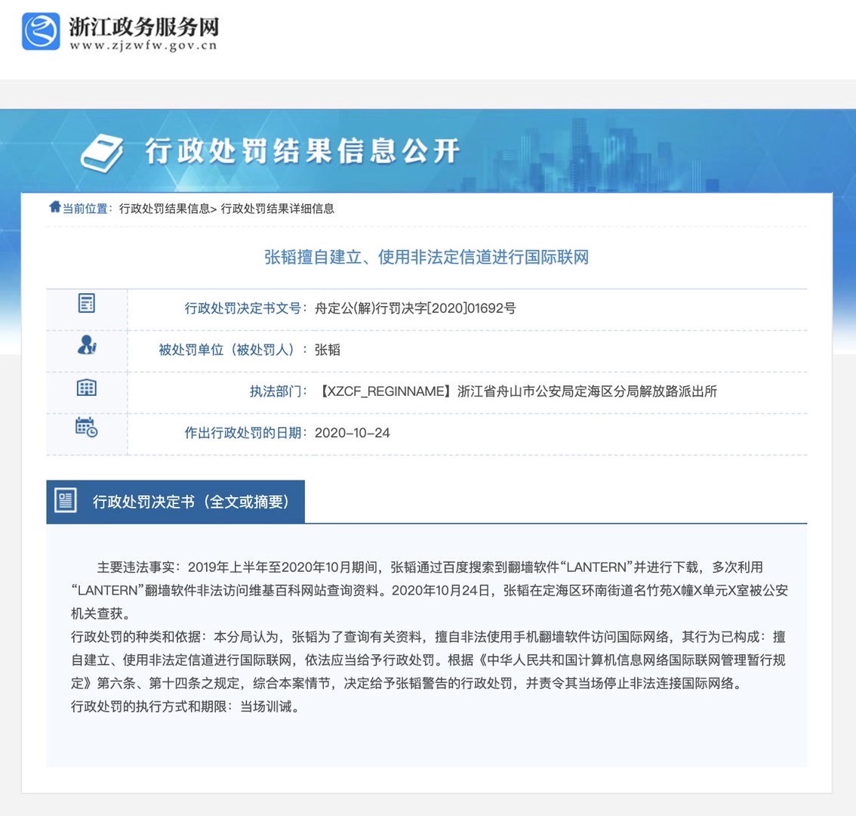
Task: Click the person icon beside 被处罚单位
Action: coord(87,345)
